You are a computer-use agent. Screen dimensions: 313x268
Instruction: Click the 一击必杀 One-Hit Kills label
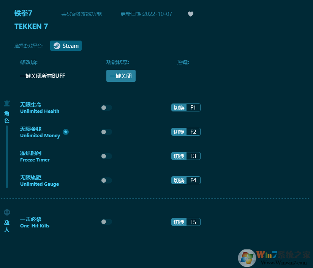[x=35, y=223]
